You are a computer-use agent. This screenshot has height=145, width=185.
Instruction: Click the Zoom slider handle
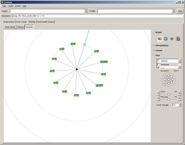click(169, 94)
